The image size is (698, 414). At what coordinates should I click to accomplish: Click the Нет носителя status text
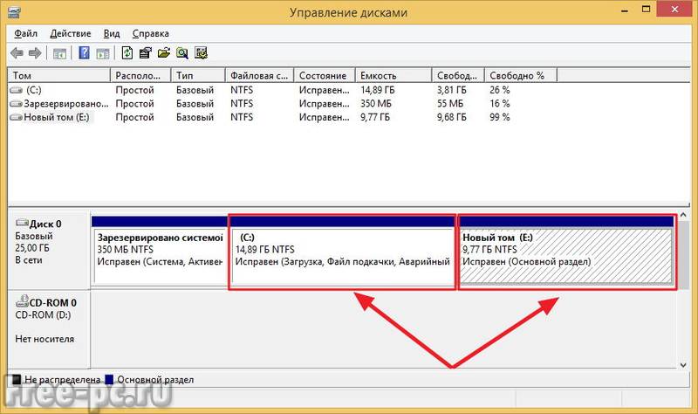point(44,339)
